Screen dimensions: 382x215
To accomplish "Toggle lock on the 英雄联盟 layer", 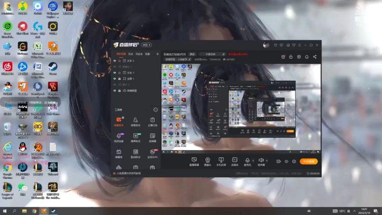I will [120, 91].
